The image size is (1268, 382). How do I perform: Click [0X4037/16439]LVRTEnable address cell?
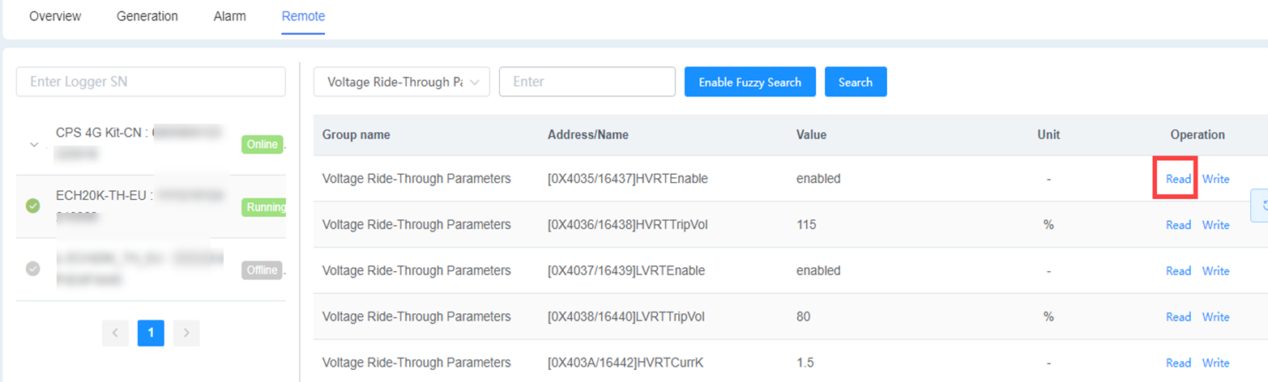[626, 270]
